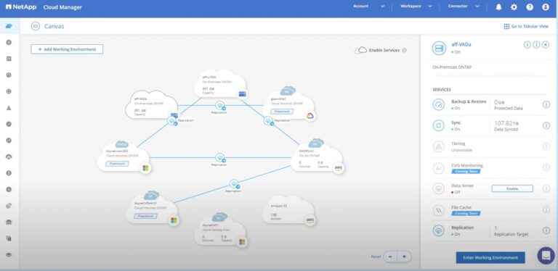The image size is (558, 271).
Task: Open the Backup & Restore options menu
Action: pos(546,104)
